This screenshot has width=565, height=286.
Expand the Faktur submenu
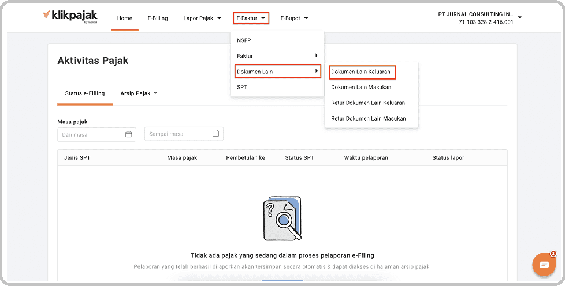coord(277,56)
